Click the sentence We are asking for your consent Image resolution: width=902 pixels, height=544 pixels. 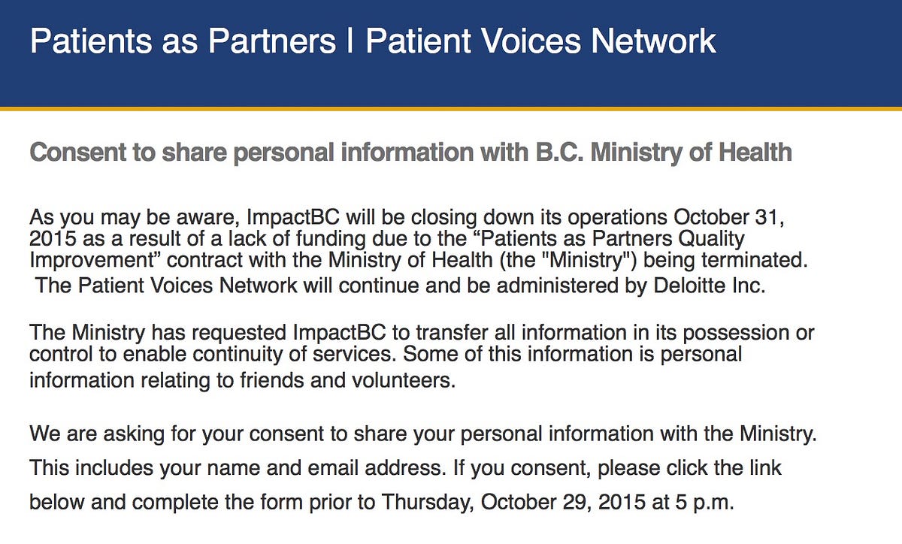(423, 434)
